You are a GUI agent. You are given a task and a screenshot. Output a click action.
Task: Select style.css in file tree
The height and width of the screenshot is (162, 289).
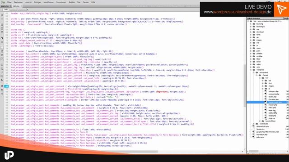pos(272,118)
